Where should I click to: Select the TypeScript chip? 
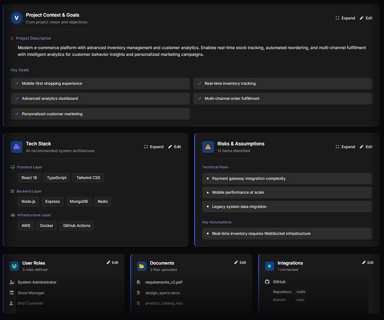click(57, 178)
